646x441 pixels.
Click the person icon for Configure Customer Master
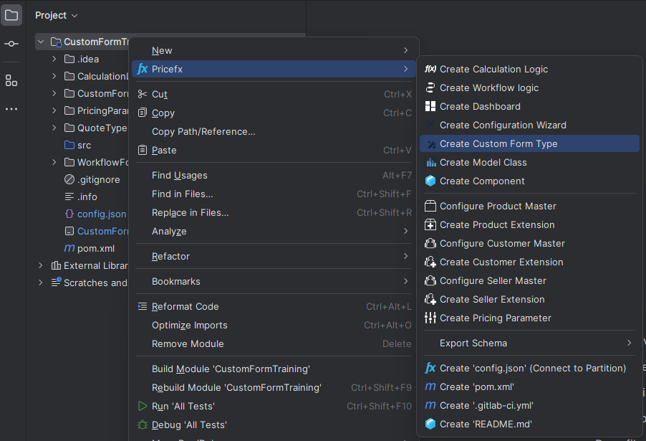(x=430, y=243)
